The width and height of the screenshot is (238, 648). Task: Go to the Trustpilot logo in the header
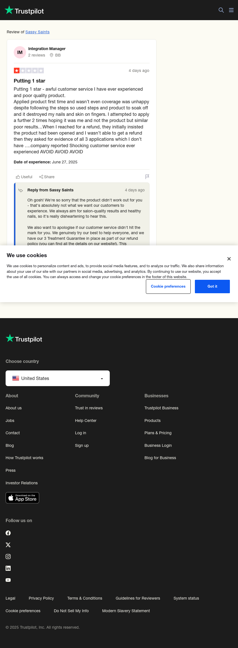point(24,10)
